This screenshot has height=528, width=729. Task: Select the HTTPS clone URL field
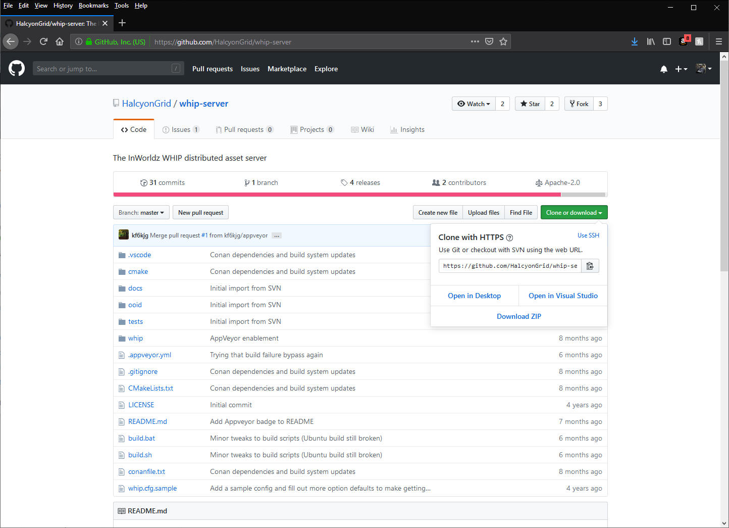510,266
